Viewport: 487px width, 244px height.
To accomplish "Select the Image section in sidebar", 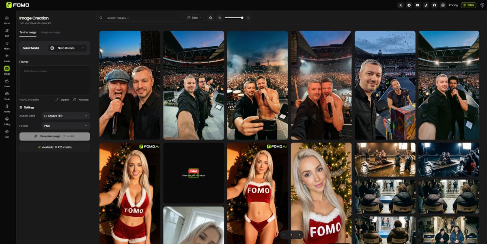I will coord(7,70).
